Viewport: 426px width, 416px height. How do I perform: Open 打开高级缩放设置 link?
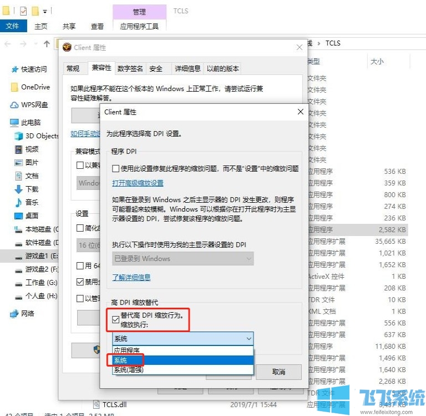point(138,183)
